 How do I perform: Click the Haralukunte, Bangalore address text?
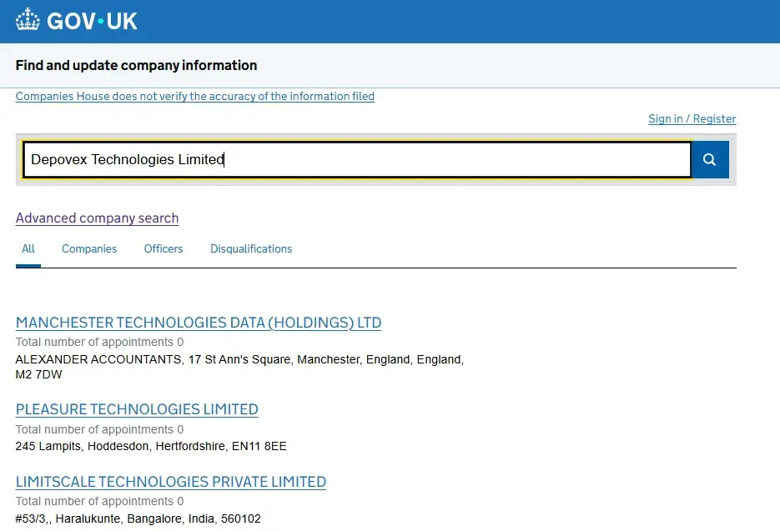pos(138,518)
